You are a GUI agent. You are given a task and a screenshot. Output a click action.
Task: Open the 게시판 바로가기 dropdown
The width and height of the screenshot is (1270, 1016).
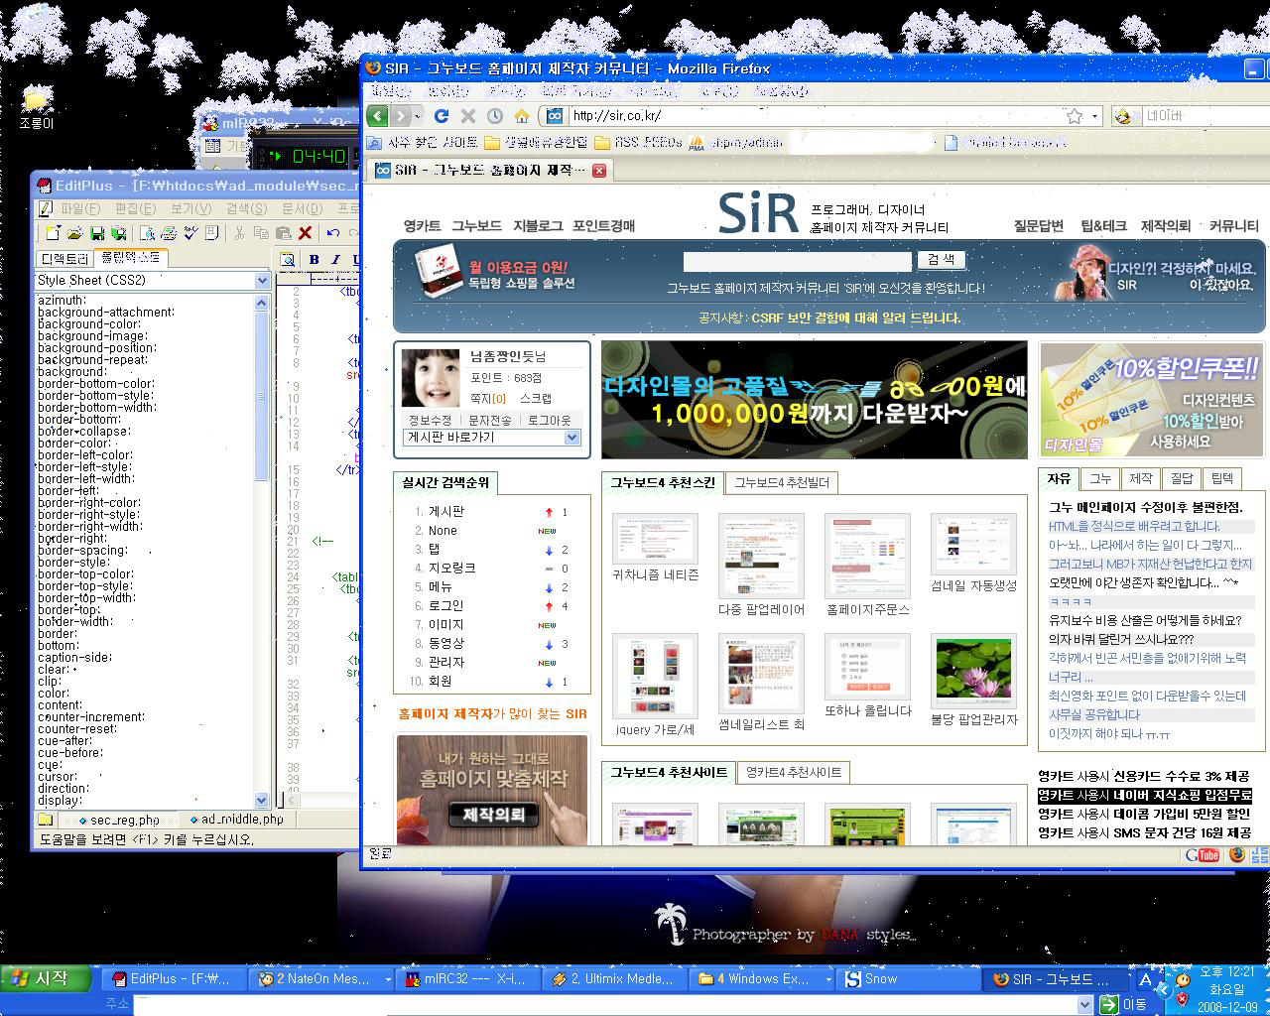click(571, 438)
